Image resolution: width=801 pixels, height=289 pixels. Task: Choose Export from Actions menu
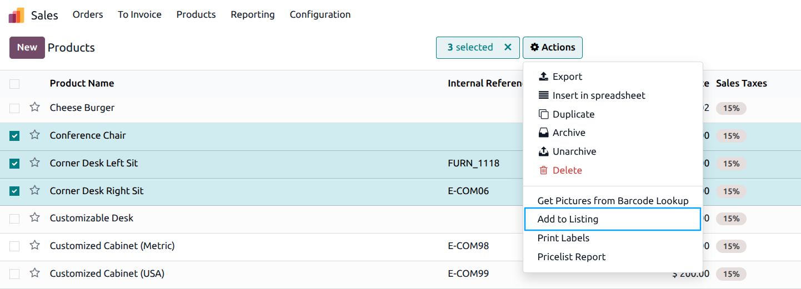coord(613,77)
